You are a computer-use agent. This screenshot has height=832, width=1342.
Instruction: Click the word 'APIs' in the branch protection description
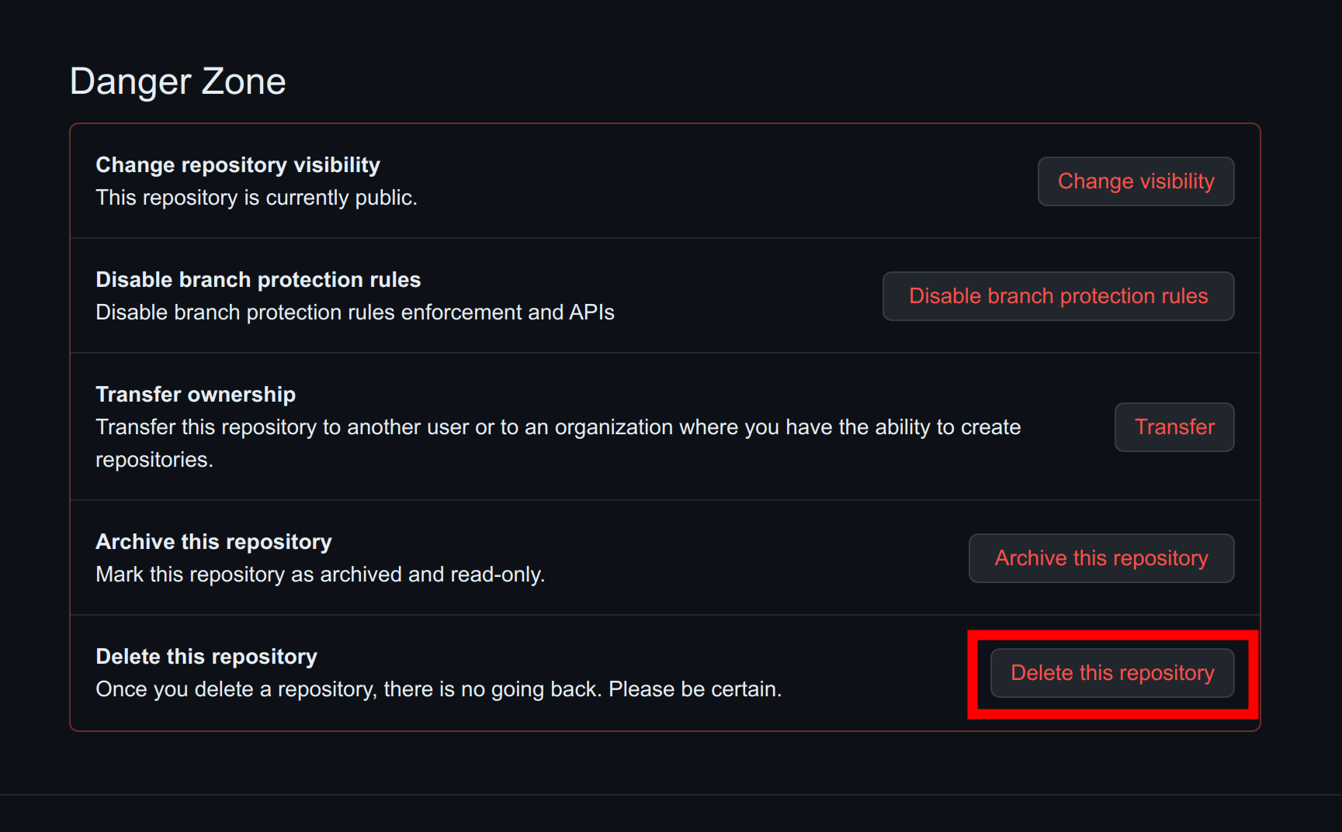[x=591, y=312]
